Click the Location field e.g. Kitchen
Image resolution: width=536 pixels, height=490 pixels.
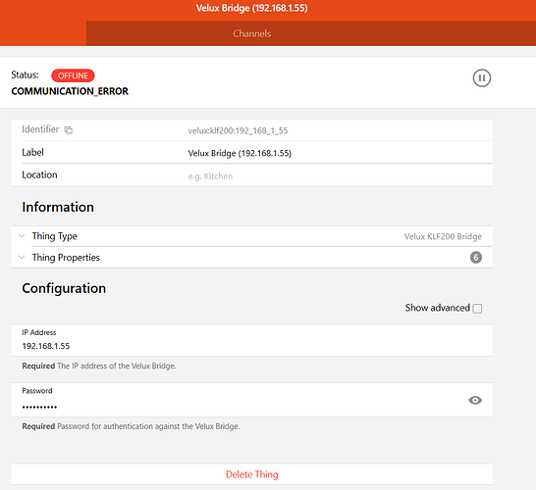point(210,176)
